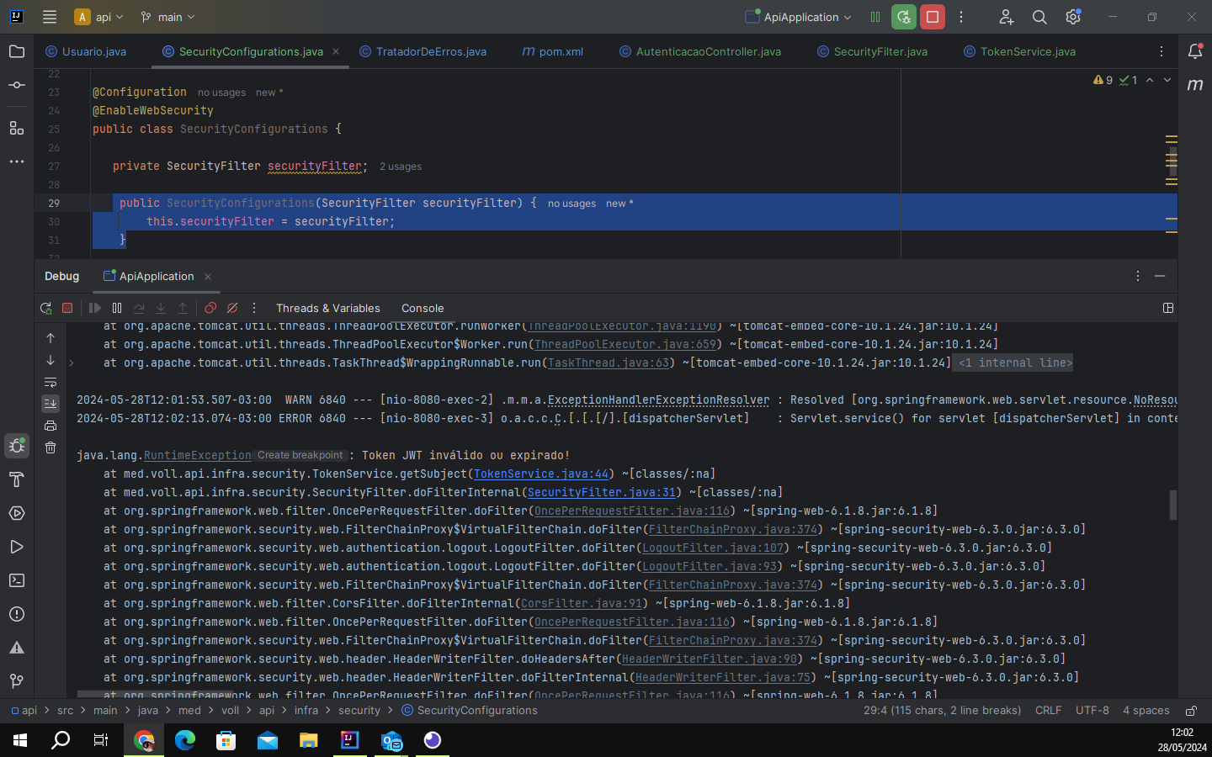1212x757 pixels.
Task: Open the Debug tool window bug icon
Action: pyautogui.click(x=17, y=446)
